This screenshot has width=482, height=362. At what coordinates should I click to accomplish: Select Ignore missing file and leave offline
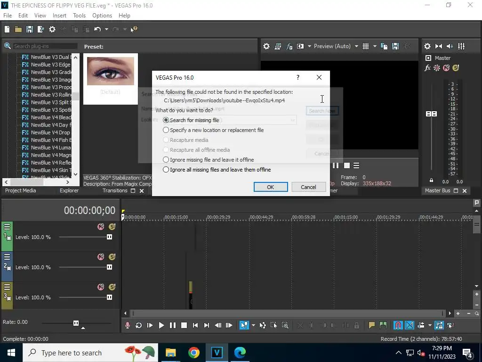[x=166, y=160]
